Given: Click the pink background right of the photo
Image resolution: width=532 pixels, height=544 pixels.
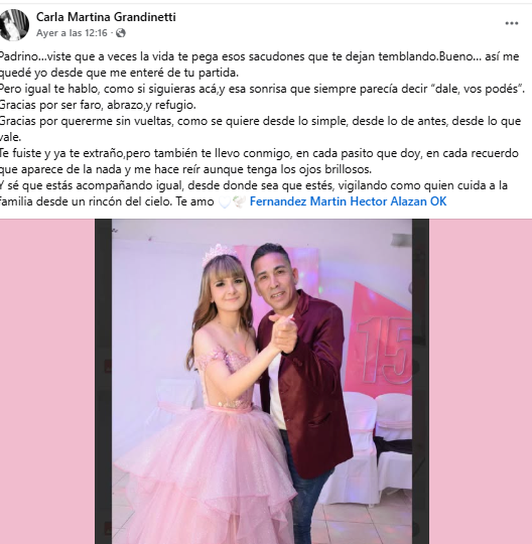Looking at the screenshot, I should pyautogui.click(x=481, y=381).
